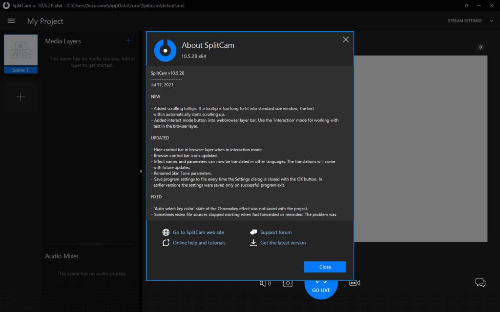Click the chat bubbles icon beside Support forum
Image resolution: width=500 pixels, height=312 pixels.
tap(253, 232)
